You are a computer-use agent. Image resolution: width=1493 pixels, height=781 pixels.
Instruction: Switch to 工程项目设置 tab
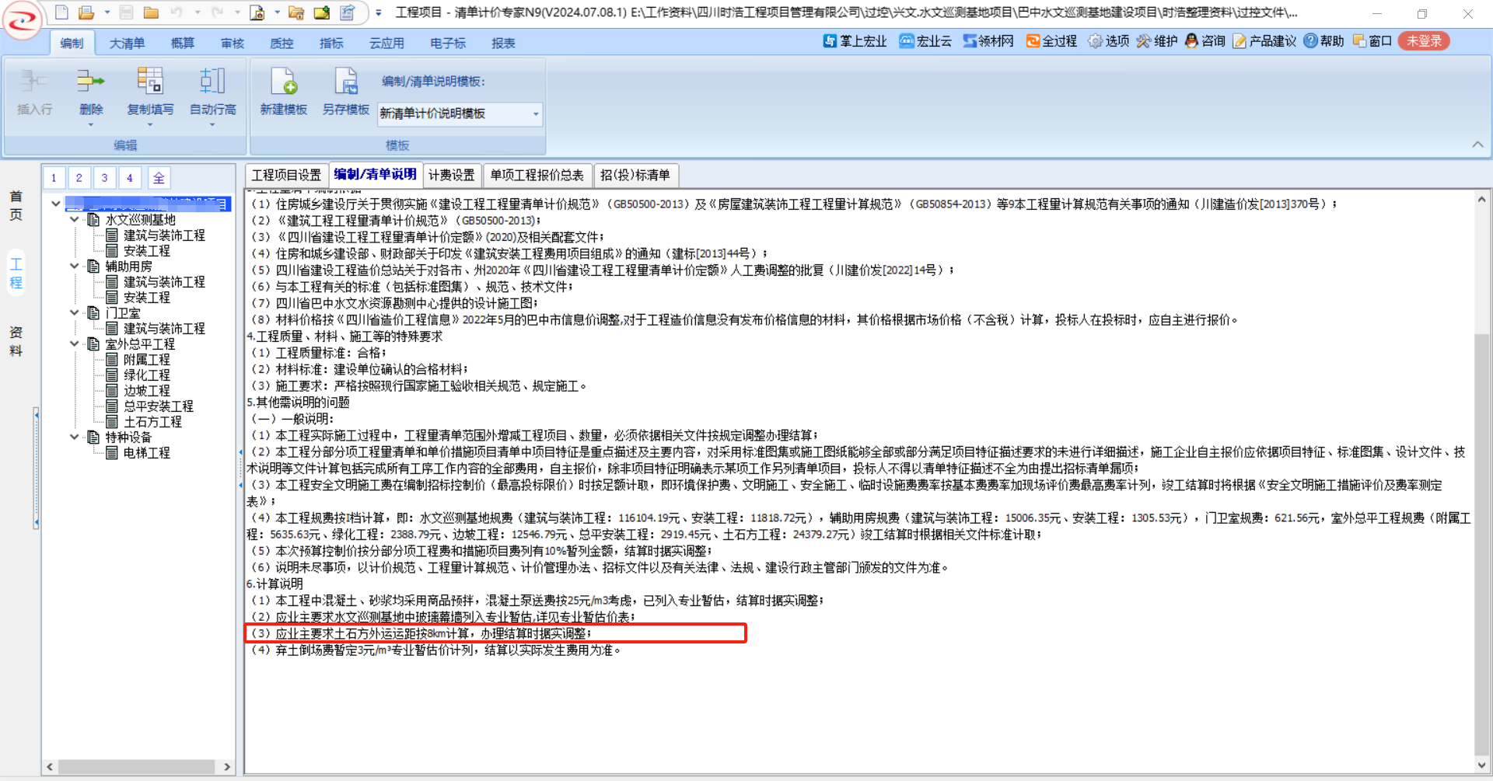286,176
